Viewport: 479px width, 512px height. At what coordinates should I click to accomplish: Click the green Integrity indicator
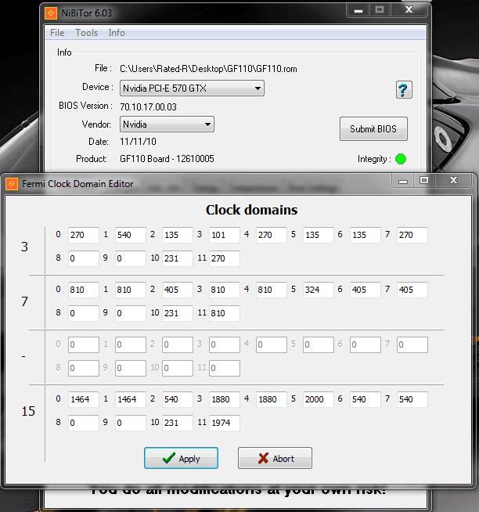point(401,159)
